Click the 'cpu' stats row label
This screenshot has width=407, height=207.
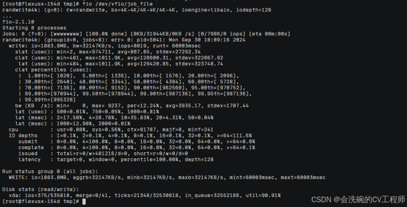pos(13,129)
